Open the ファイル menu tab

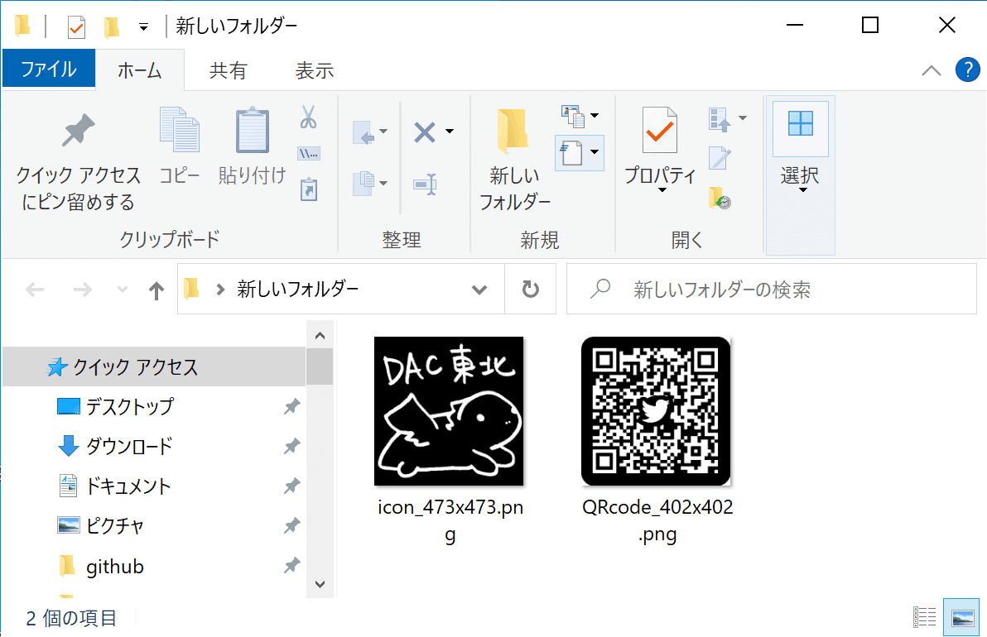point(49,68)
